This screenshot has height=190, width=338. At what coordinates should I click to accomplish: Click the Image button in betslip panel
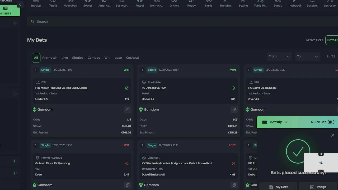318,187
